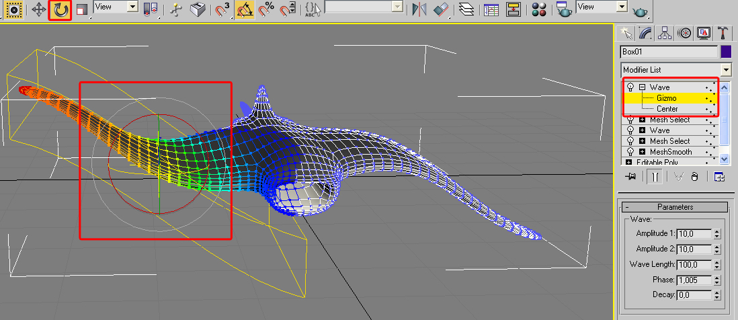
Task: Expand Mesh Select entry just below Center
Action: 642,120
